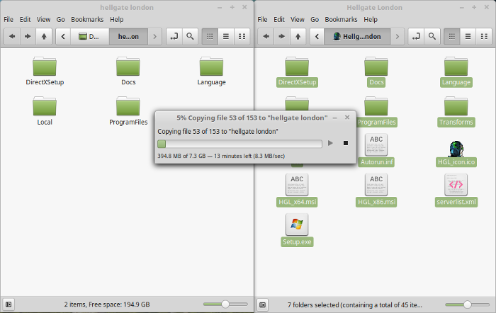Screen dimensions: 496x313
Task: Go up a folder in right window
Action: pos(298,36)
